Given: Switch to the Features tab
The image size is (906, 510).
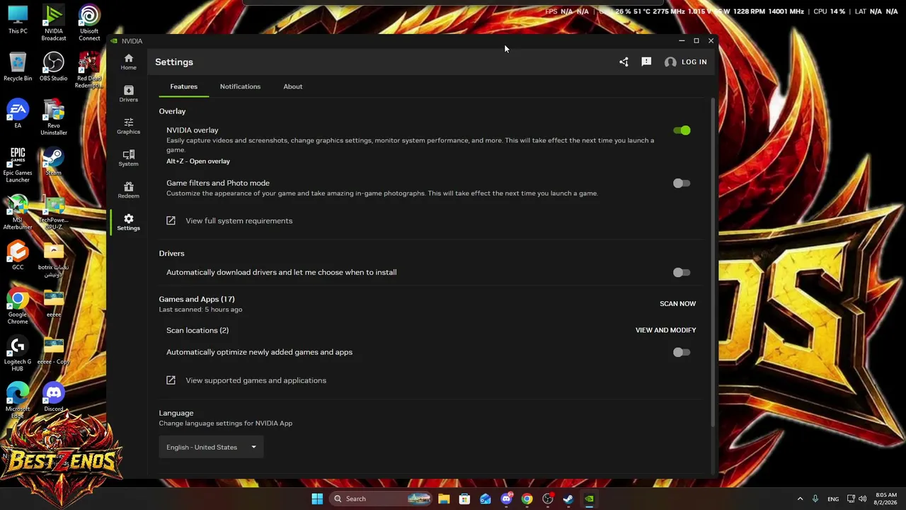Looking at the screenshot, I should coord(183,86).
